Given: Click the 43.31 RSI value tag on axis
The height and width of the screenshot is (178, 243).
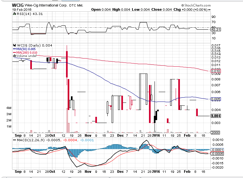Looking at the screenshot, I should pyautogui.click(x=216, y=30).
